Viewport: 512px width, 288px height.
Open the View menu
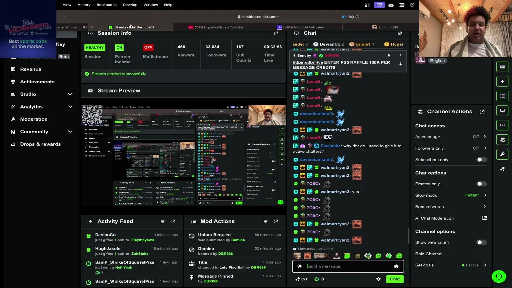pyautogui.click(x=67, y=5)
